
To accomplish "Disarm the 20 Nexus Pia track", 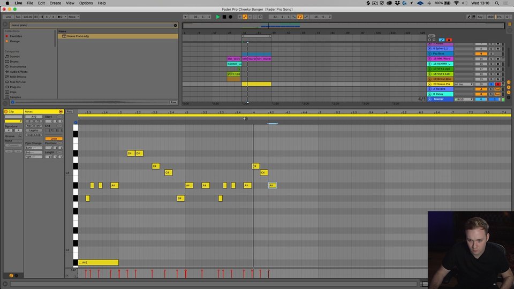I will click(x=497, y=84).
